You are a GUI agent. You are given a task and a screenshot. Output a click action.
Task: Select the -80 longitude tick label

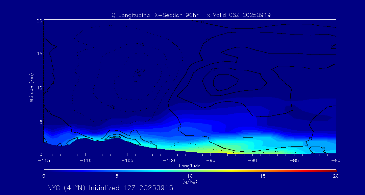point(336,161)
